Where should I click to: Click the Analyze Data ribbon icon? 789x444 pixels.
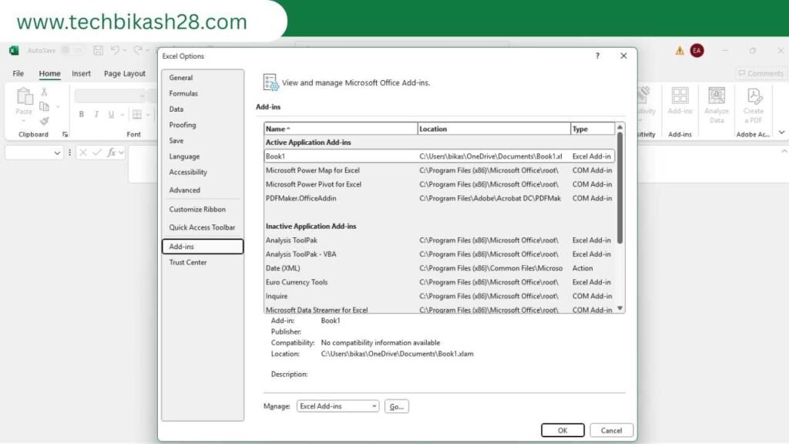[717, 95]
